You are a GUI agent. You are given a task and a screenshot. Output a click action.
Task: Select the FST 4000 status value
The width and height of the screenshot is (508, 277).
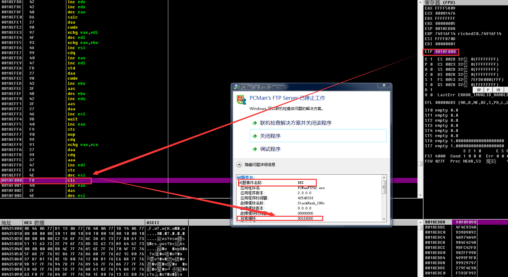[440, 156]
